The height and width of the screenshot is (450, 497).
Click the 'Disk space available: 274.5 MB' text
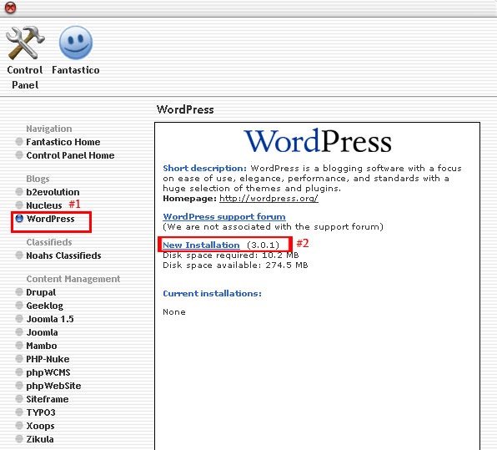[235, 265]
